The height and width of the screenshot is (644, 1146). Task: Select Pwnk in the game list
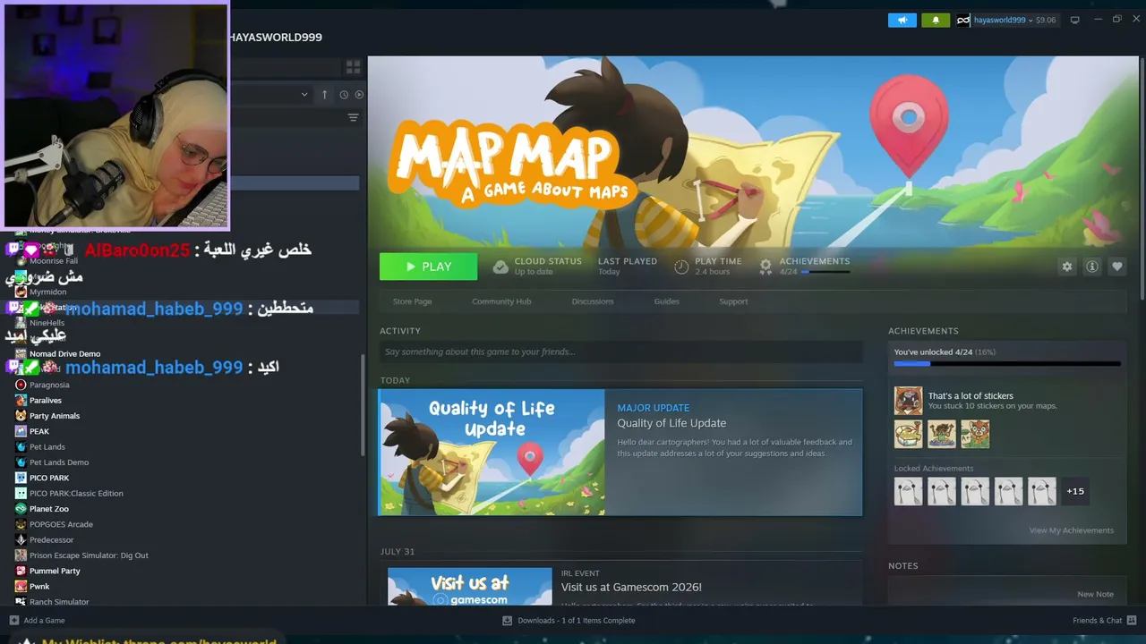[x=39, y=587]
